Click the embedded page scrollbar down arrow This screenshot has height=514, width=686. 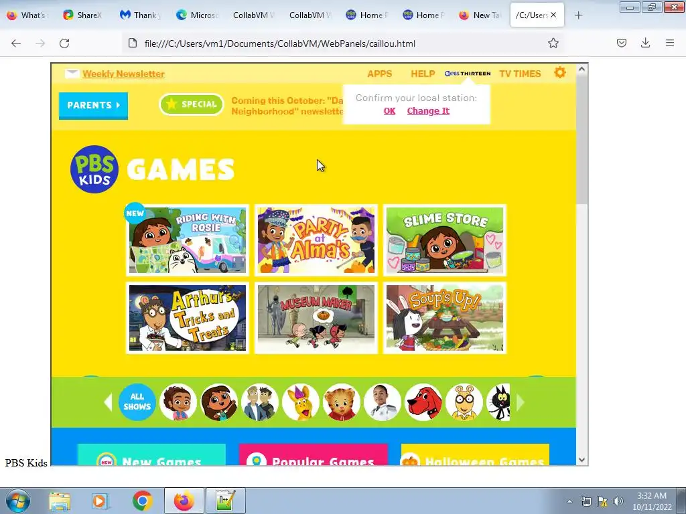point(582,460)
